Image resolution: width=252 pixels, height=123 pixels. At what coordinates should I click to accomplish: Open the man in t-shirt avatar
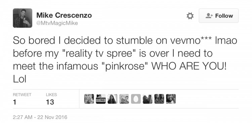point(124,99)
